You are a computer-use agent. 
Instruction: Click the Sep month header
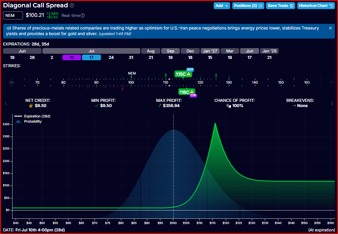click(x=170, y=51)
